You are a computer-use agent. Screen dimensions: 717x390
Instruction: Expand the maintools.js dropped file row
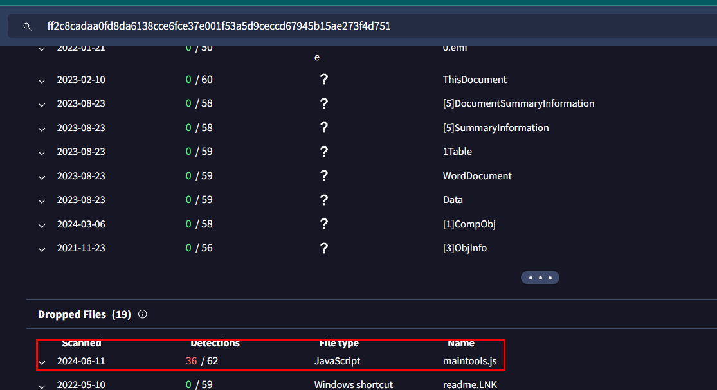42,362
